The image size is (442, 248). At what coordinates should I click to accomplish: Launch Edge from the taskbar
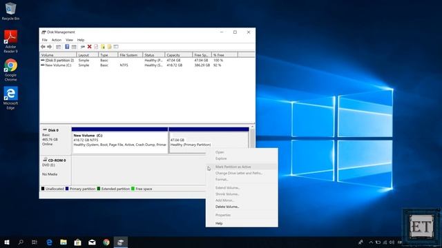click(x=49, y=242)
